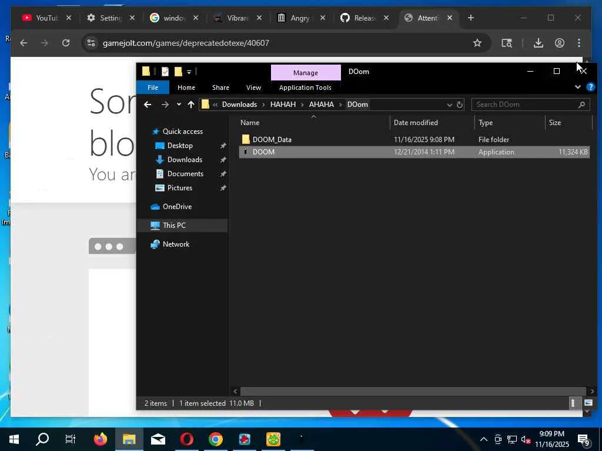Click the horizontal scrollbar in Explorer
The height and width of the screenshot is (451, 602).
[413, 391]
